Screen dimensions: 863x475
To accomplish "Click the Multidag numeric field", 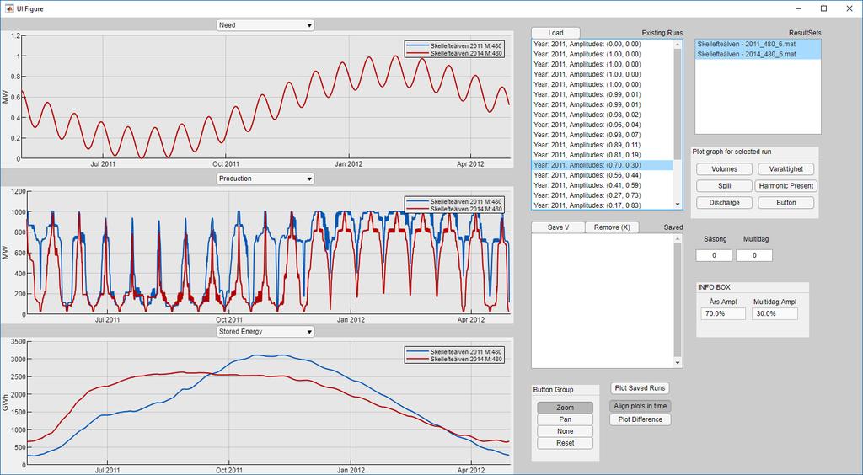I will (x=754, y=255).
